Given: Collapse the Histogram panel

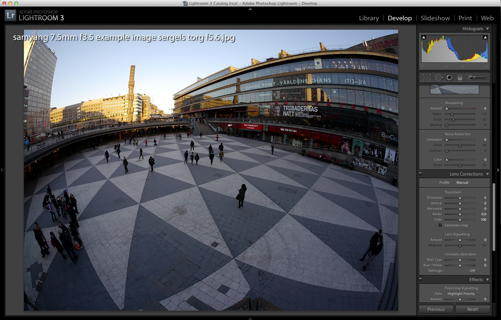Looking at the screenshot, I should click(x=487, y=29).
